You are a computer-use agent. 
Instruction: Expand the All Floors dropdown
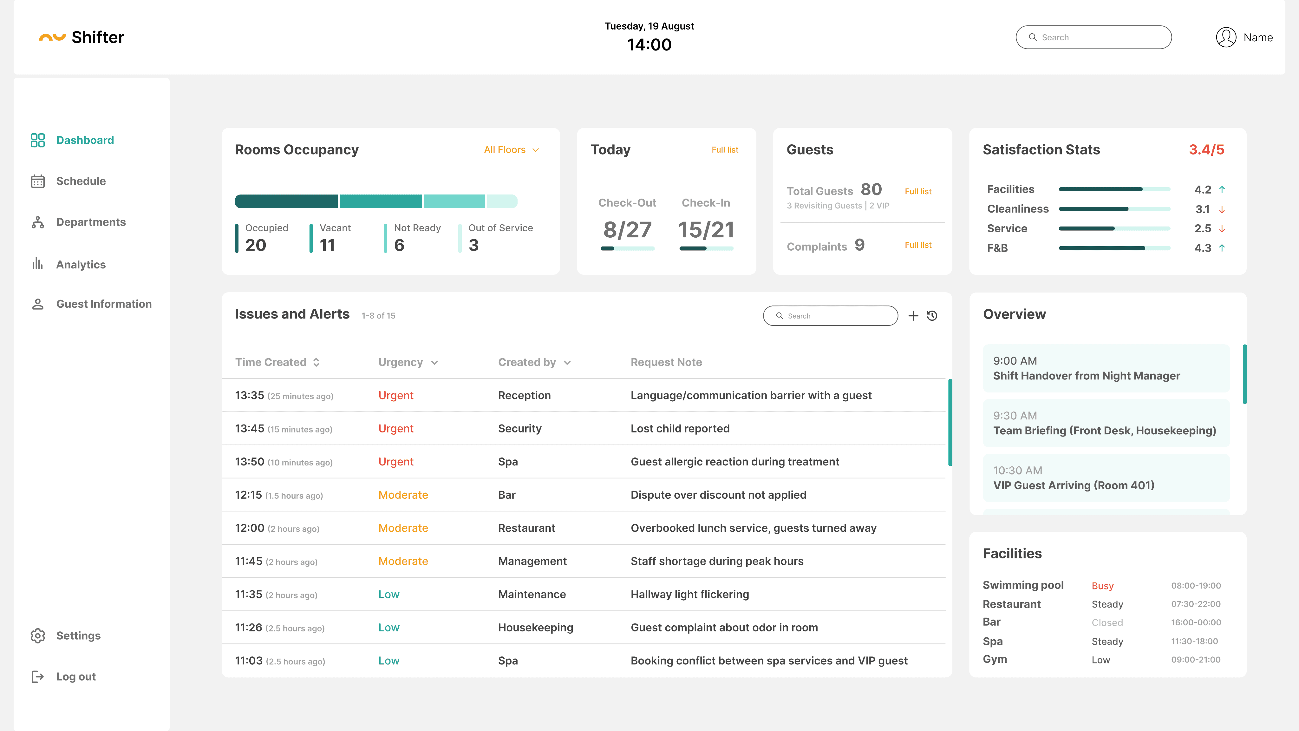click(x=511, y=150)
